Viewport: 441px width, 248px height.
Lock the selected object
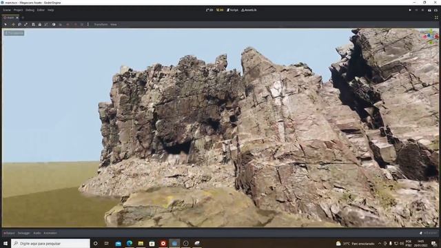tap(40, 25)
